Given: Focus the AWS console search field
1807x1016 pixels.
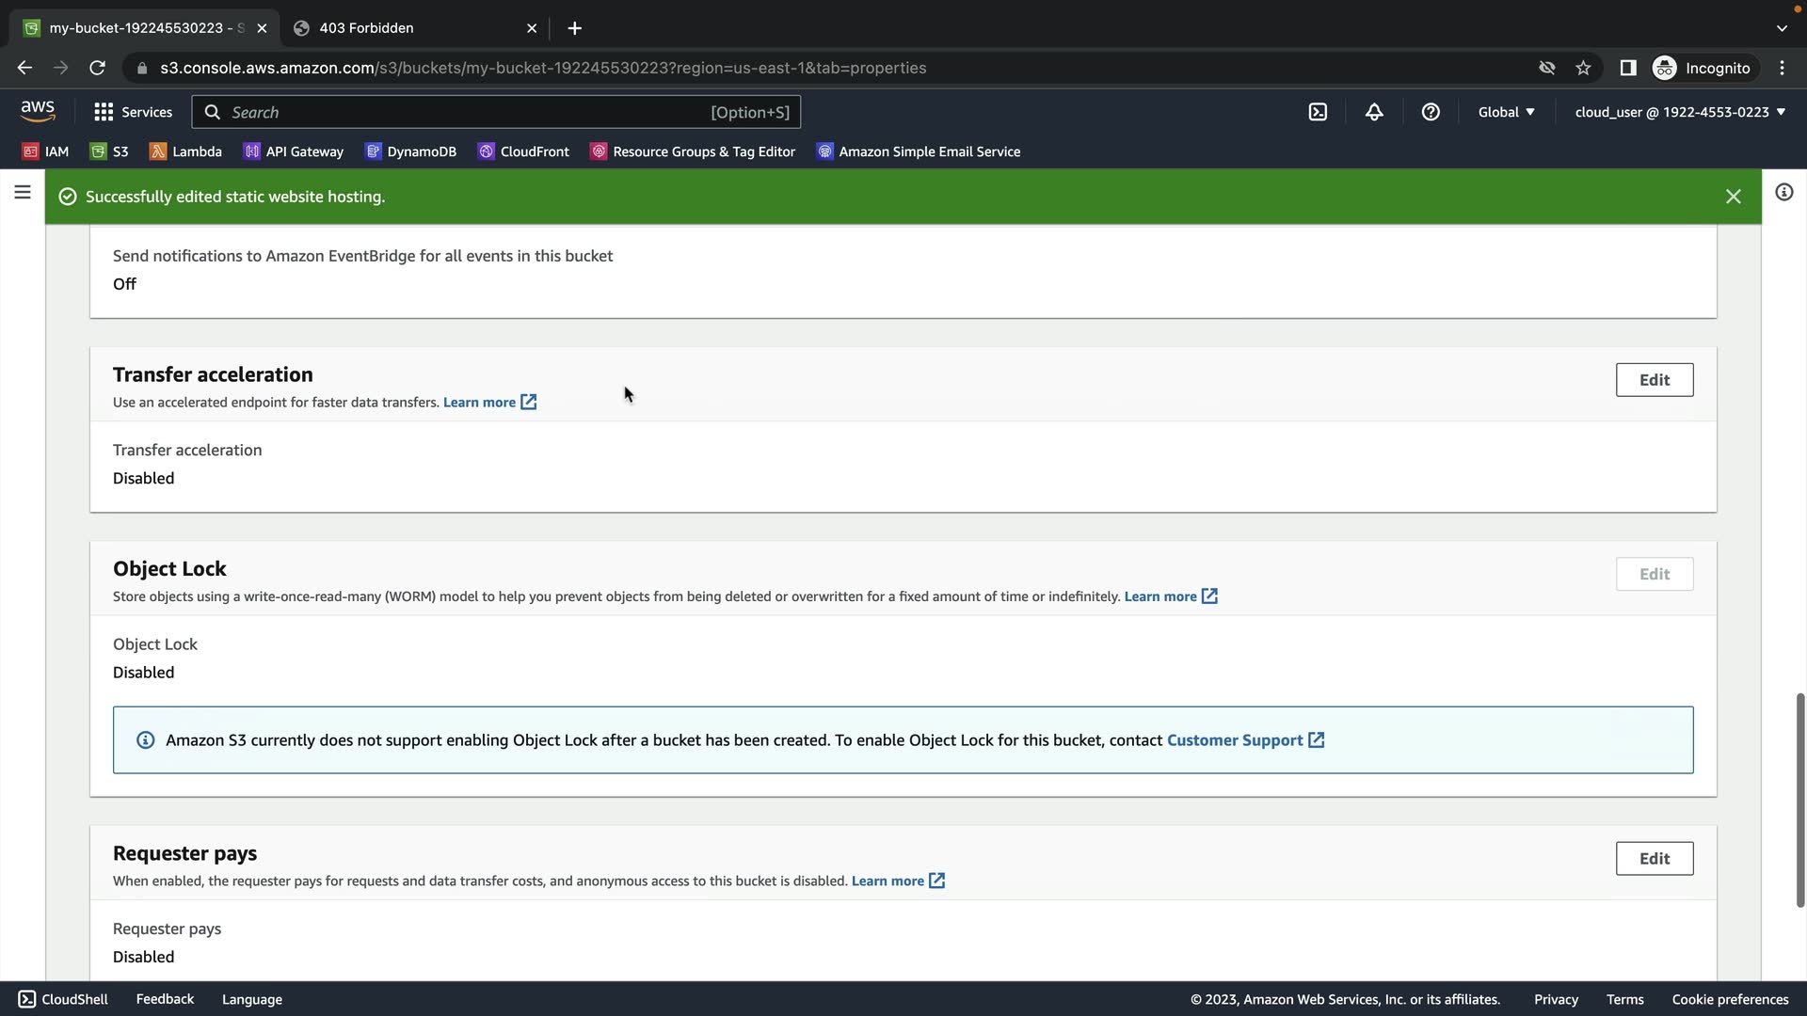Looking at the screenshot, I should (x=471, y=112).
